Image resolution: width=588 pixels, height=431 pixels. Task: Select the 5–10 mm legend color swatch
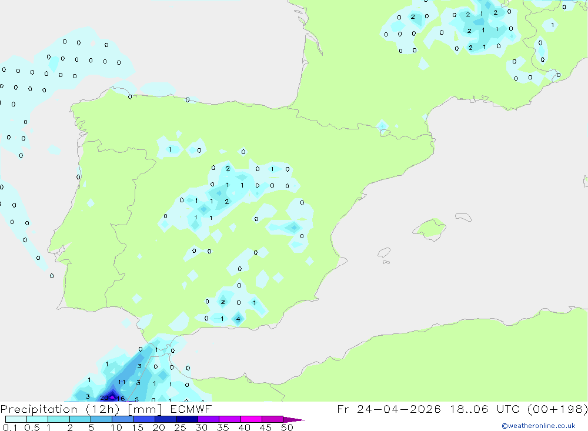(102, 419)
